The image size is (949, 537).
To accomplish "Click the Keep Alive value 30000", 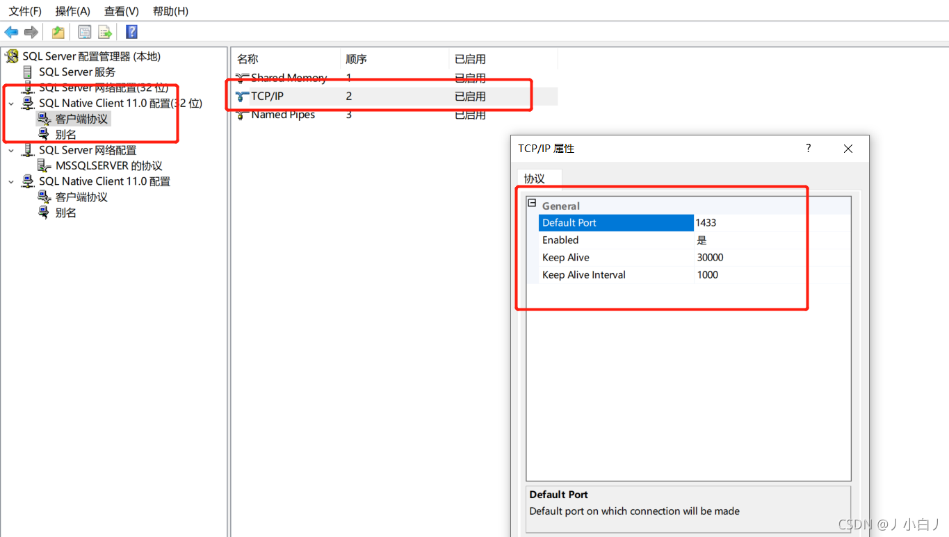I will point(710,257).
